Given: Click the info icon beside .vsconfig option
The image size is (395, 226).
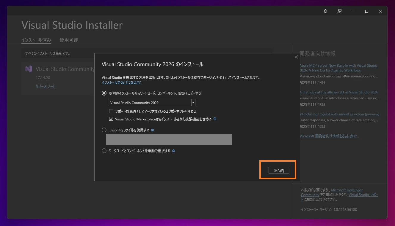Looking at the screenshot, I should 152,130.
